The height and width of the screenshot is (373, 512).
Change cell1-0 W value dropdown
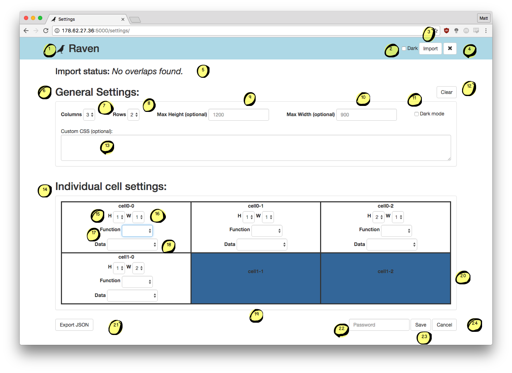pos(139,268)
